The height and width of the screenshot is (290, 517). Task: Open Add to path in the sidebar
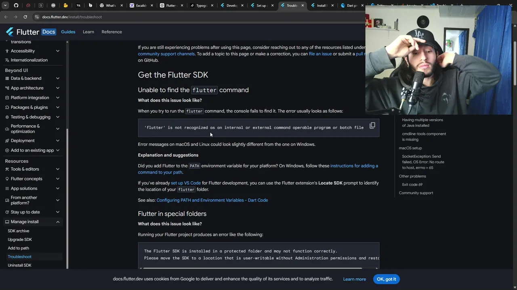click(18, 248)
